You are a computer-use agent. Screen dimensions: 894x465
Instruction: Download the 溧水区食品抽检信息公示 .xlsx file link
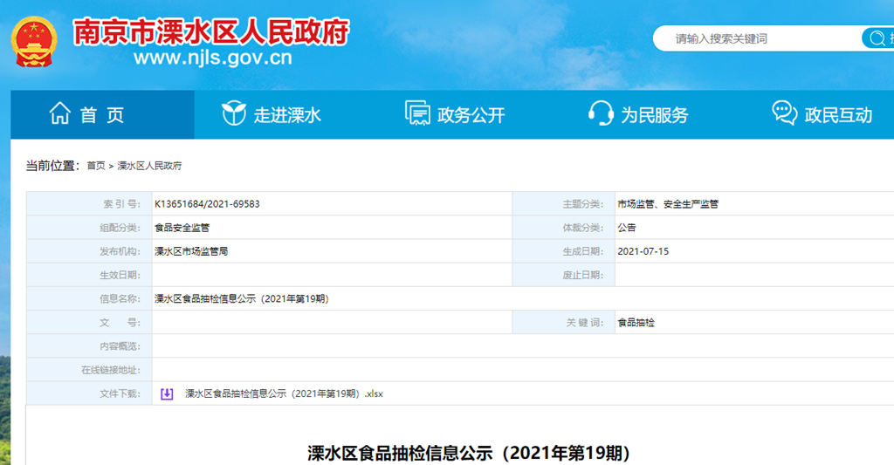point(284,393)
